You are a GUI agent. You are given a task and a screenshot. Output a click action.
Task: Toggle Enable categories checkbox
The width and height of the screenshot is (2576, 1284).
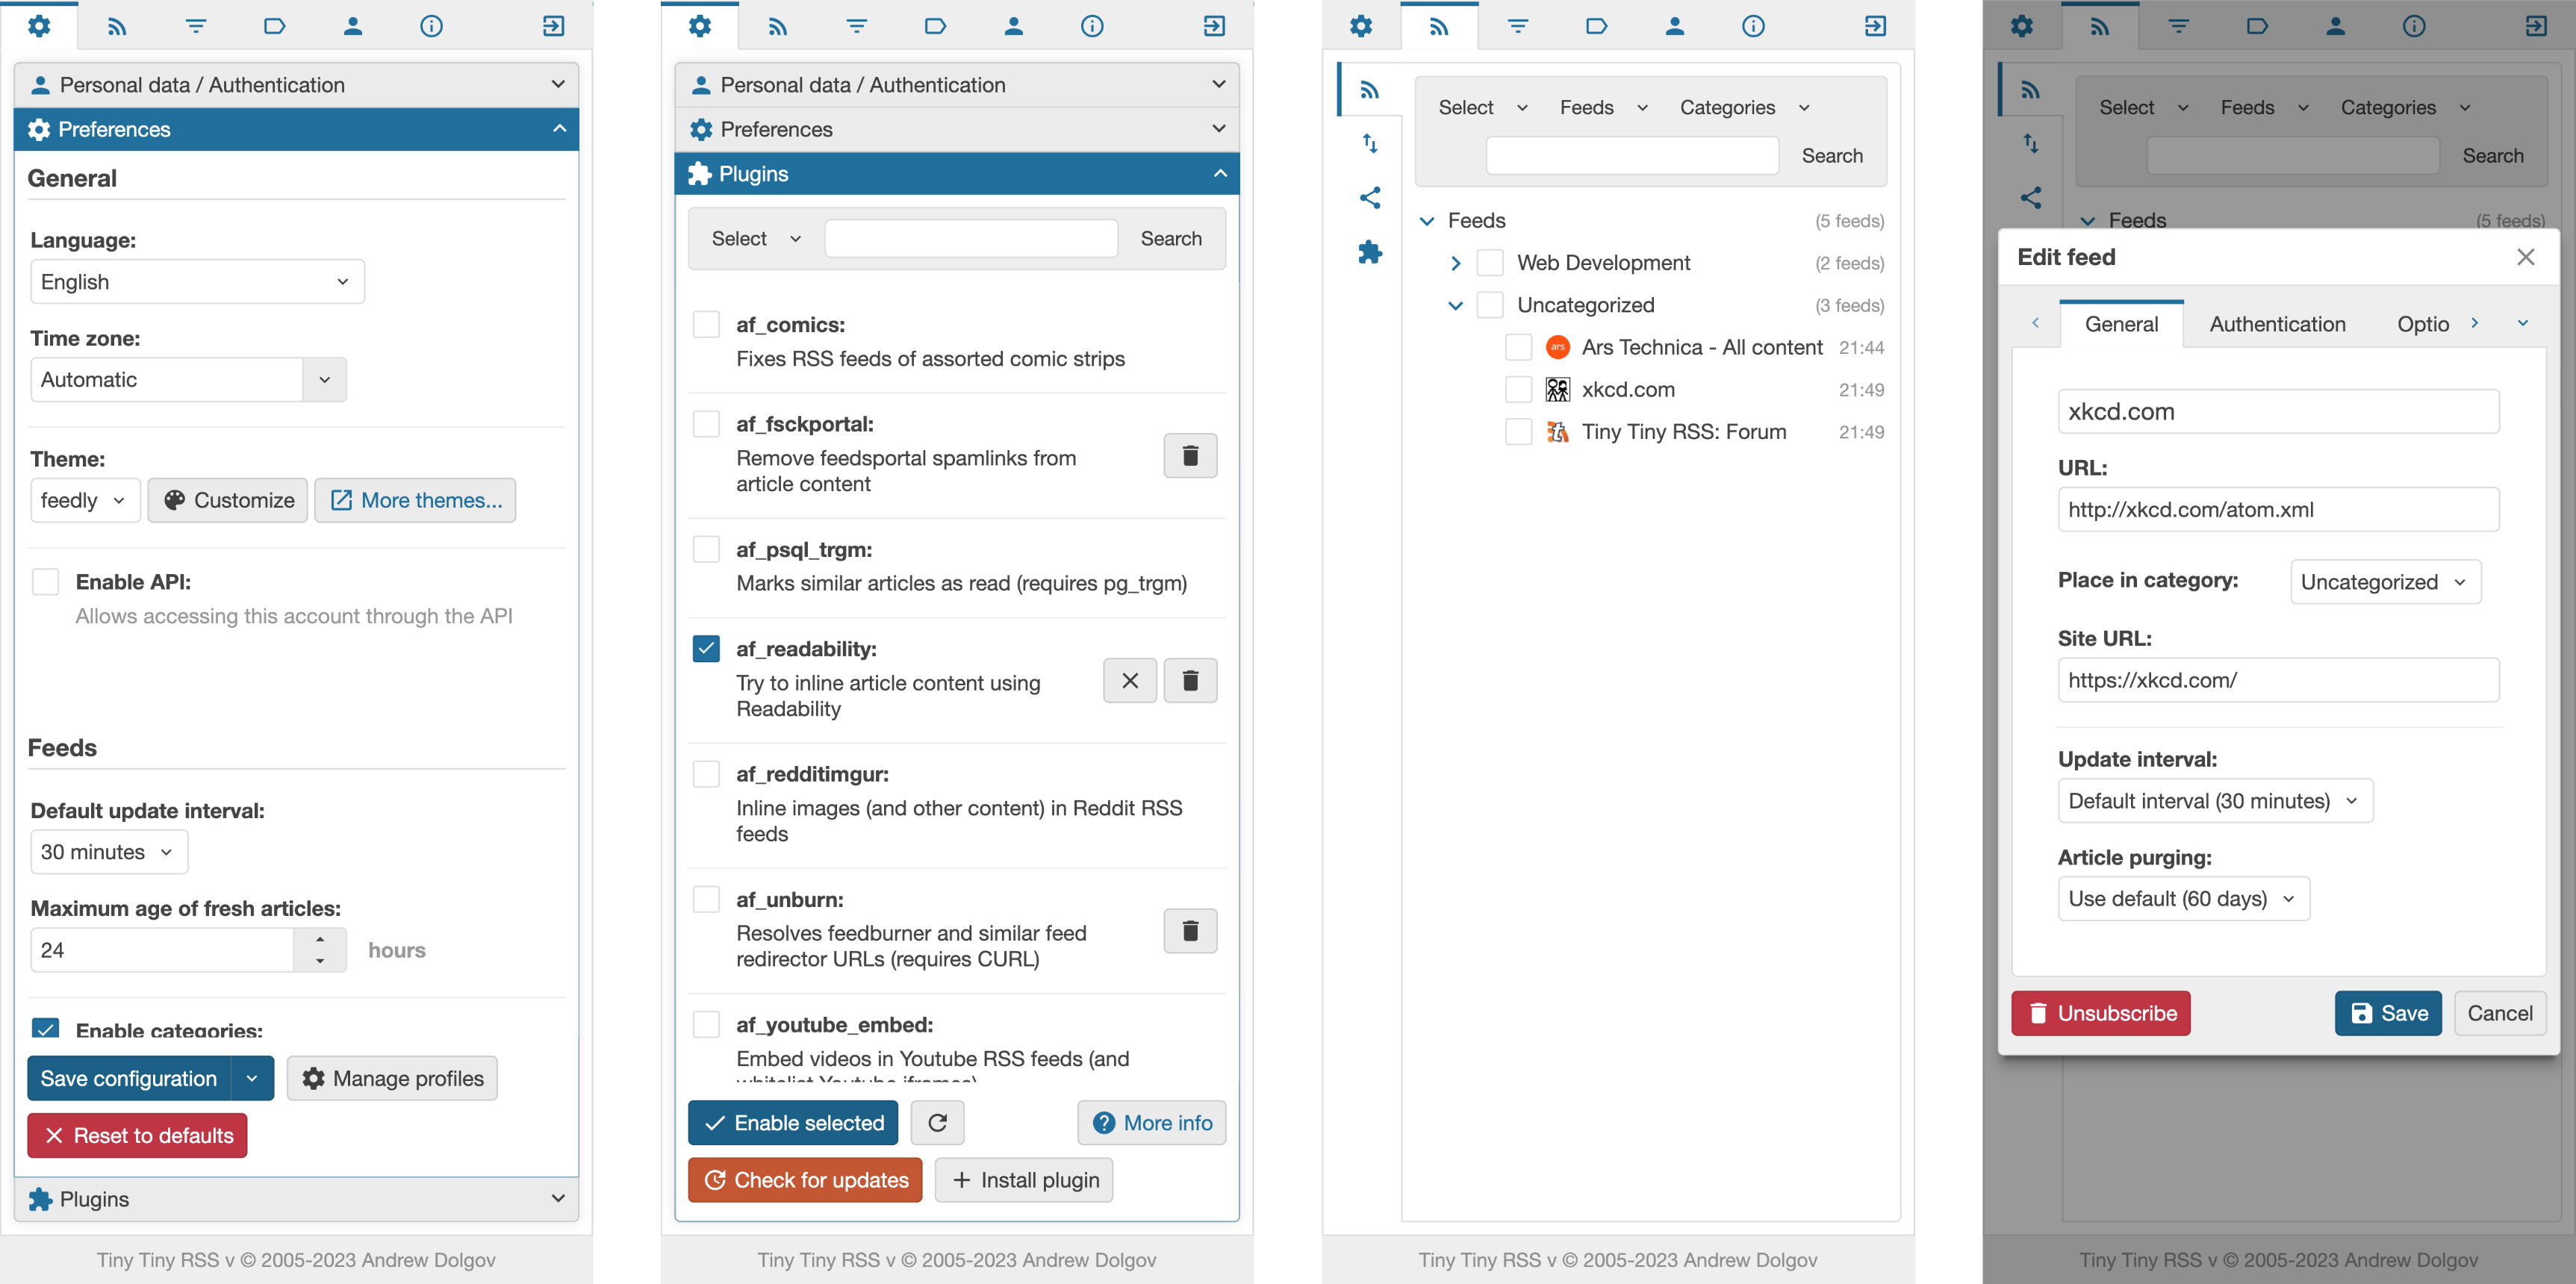46,1029
